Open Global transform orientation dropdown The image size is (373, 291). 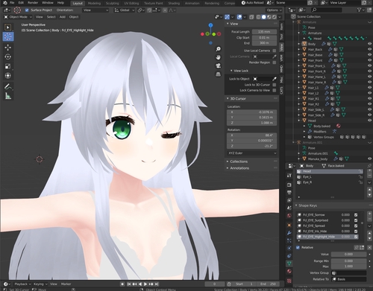point(125,10)
